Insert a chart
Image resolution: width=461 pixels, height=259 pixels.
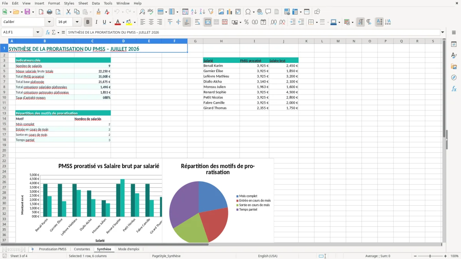[x=230, y=12]
